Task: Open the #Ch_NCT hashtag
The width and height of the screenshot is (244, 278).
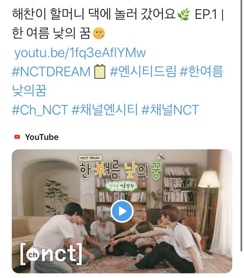Action: click(x=40, y=110)
